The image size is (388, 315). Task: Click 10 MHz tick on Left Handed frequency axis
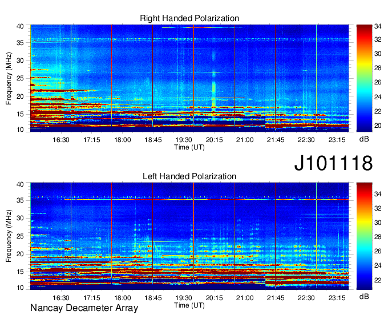pyautogui.click(x=20, y=288)
